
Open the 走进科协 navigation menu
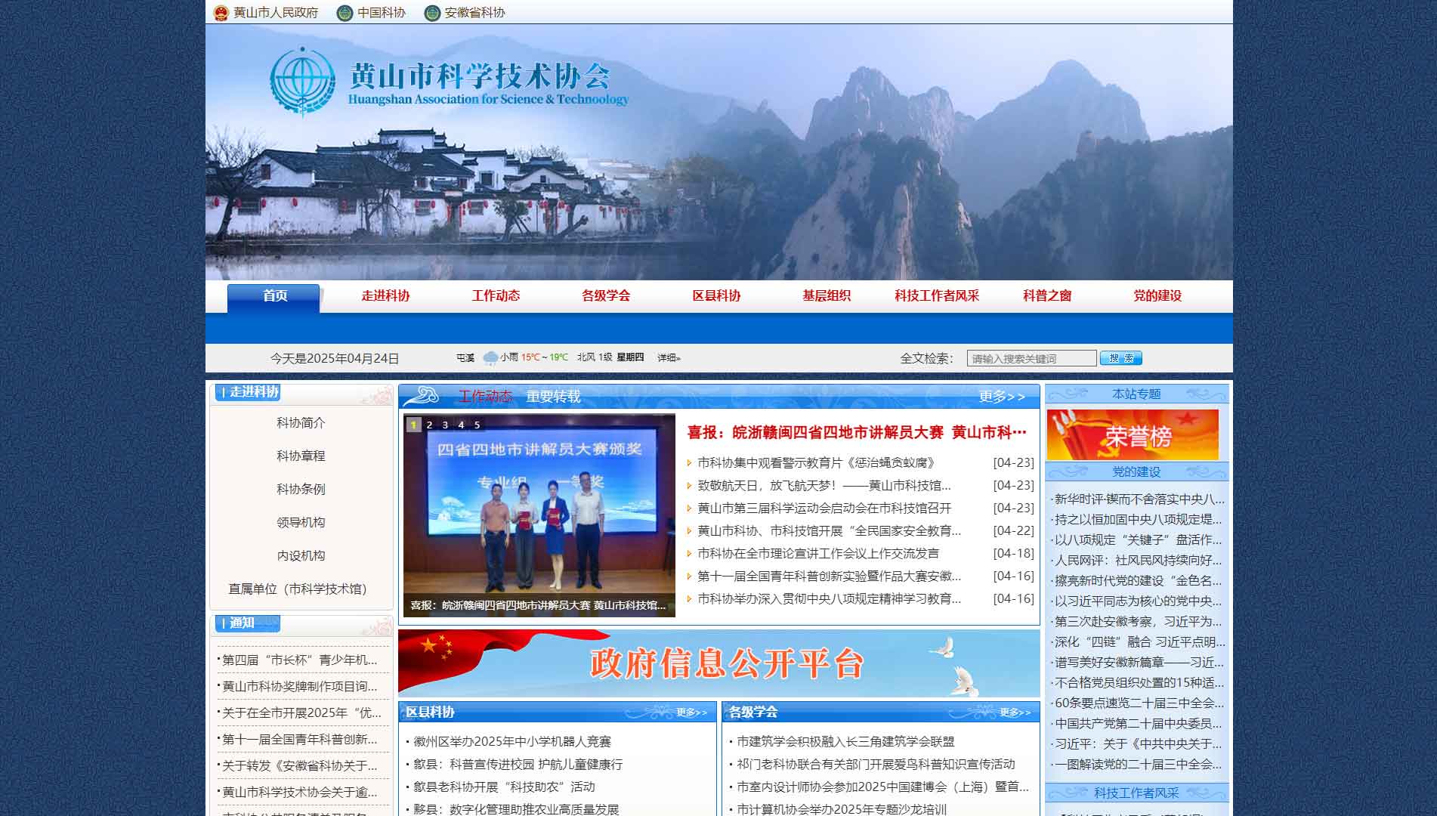(x=385, y=296)
